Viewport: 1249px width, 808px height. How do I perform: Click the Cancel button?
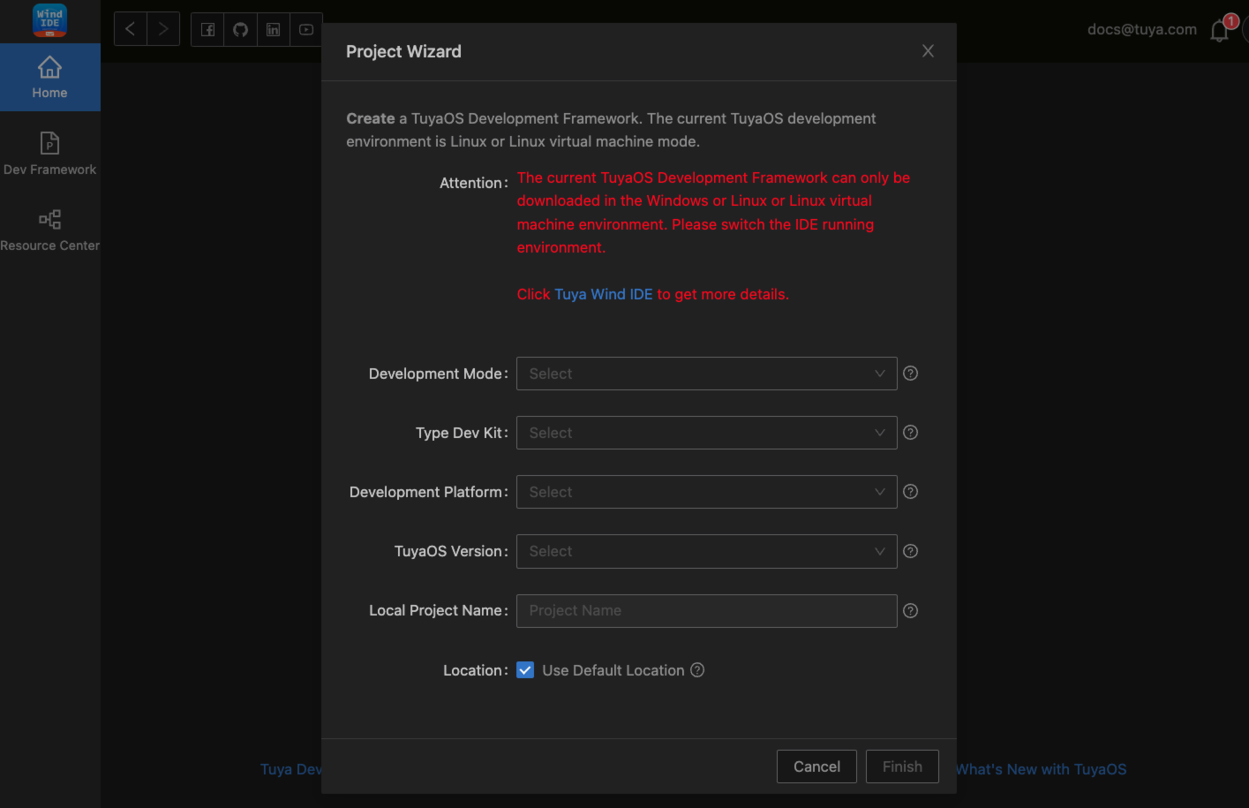tap(816, 766)
